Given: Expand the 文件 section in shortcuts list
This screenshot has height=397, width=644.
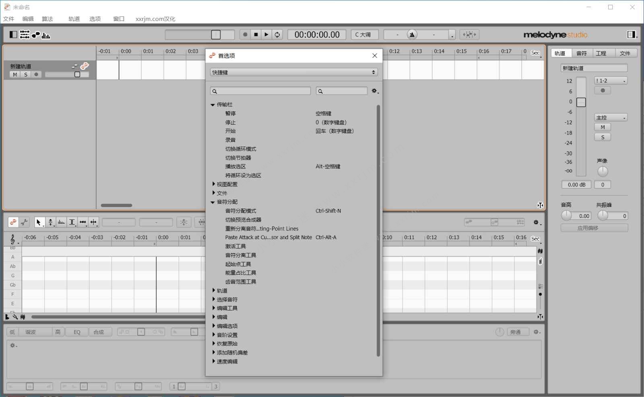Looking at the screenshot, I should tap(213, 193).
